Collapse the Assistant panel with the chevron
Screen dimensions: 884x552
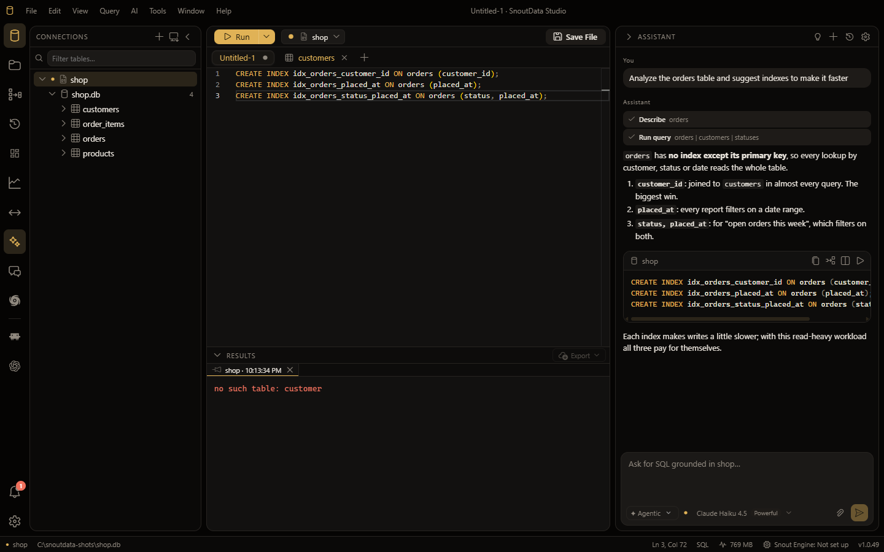coord(629,37)
